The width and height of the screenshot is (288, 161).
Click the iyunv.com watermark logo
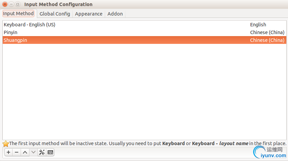click(x=270, y=152)
